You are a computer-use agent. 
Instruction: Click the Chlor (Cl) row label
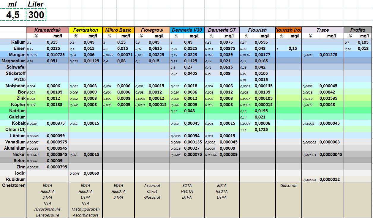tap(15, 129)
